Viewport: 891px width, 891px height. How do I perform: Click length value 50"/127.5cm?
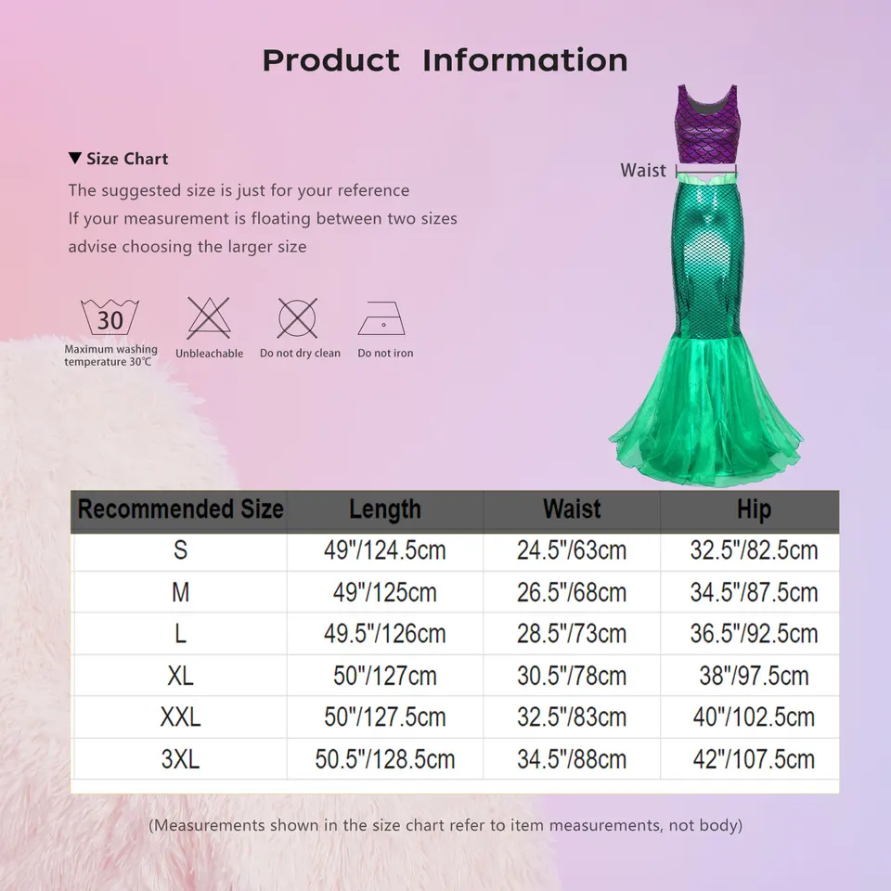click(x=384, y=717)
